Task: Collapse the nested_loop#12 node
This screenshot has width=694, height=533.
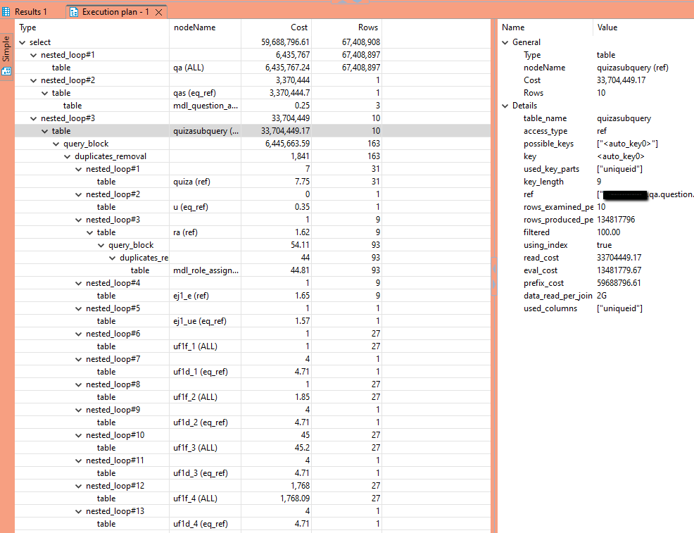Action: pyautogui.click(x=79, y=486)
